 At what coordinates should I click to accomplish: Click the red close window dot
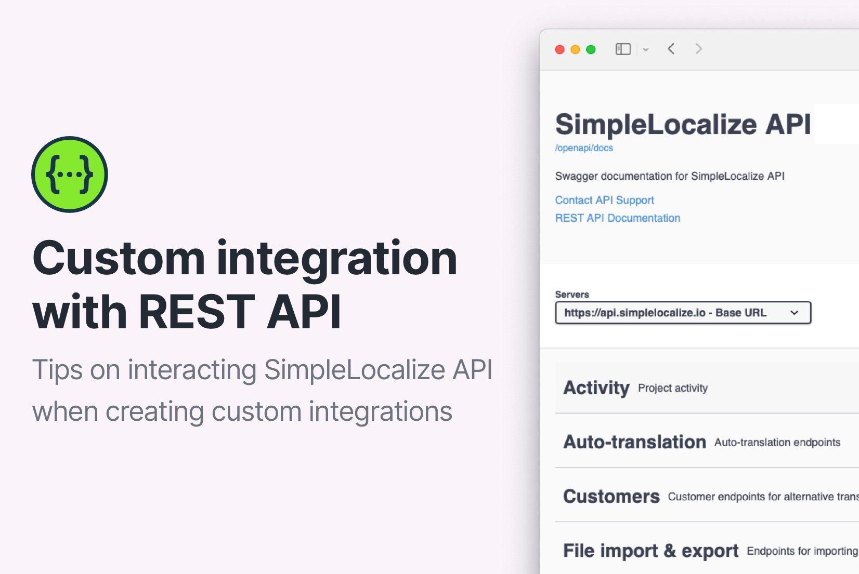[560, 49]
